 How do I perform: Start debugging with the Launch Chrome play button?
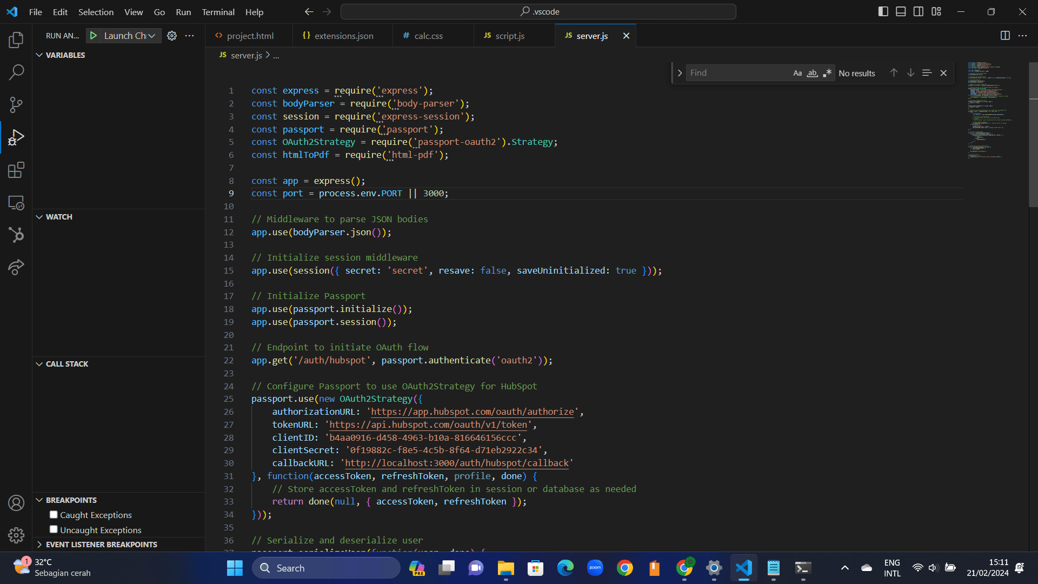coord(93,35)
